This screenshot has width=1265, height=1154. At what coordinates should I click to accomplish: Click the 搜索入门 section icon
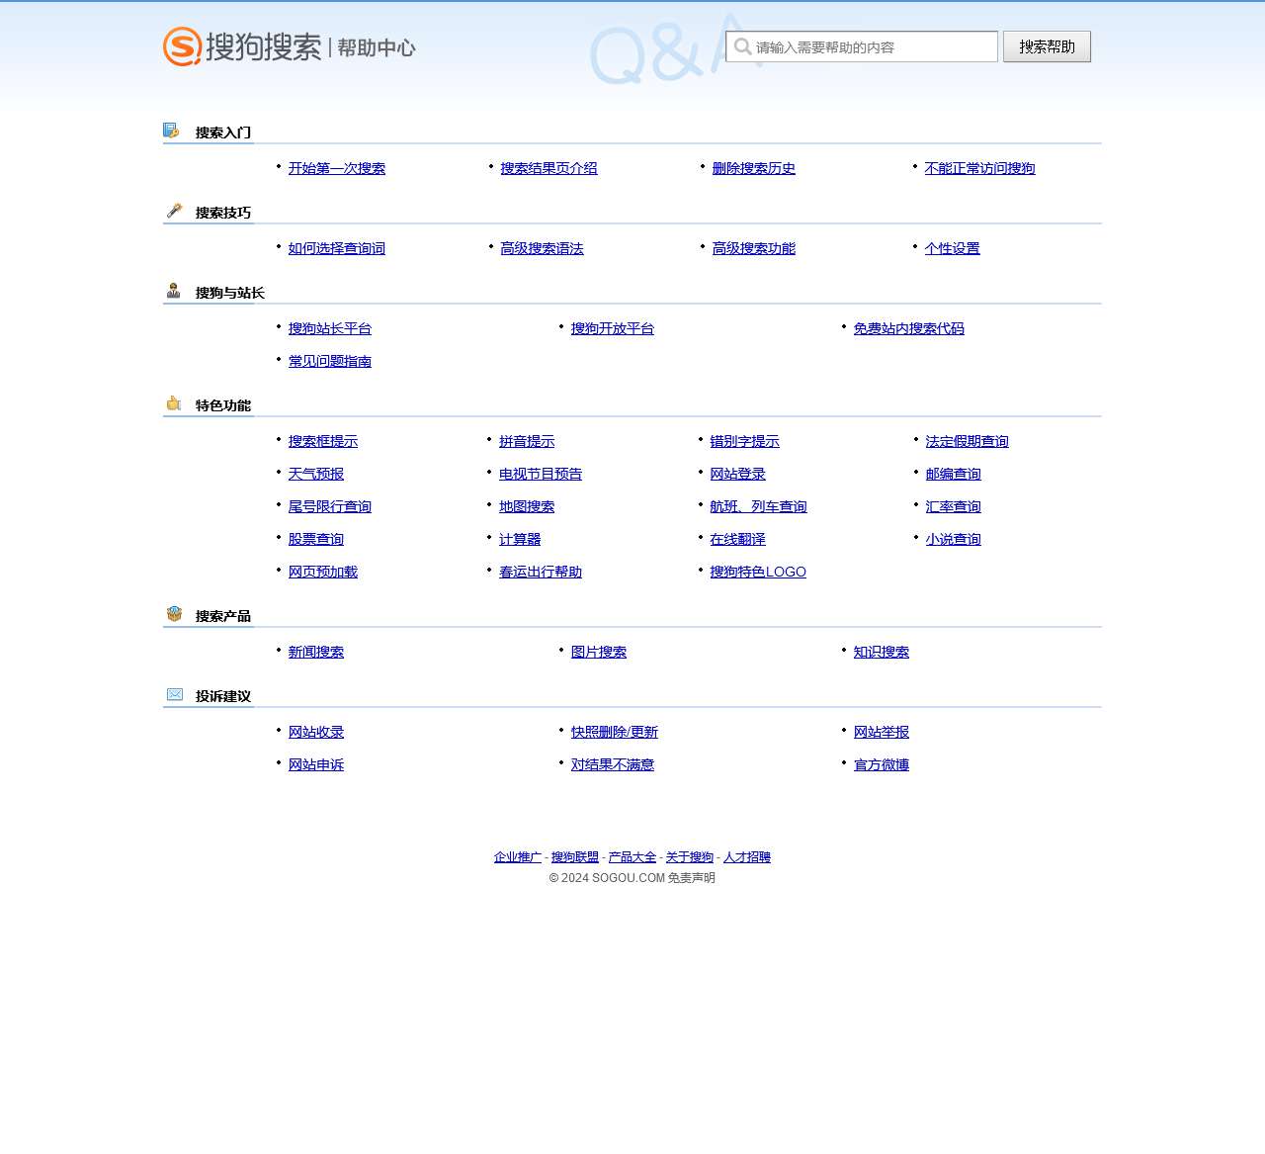tap(172, 131)
